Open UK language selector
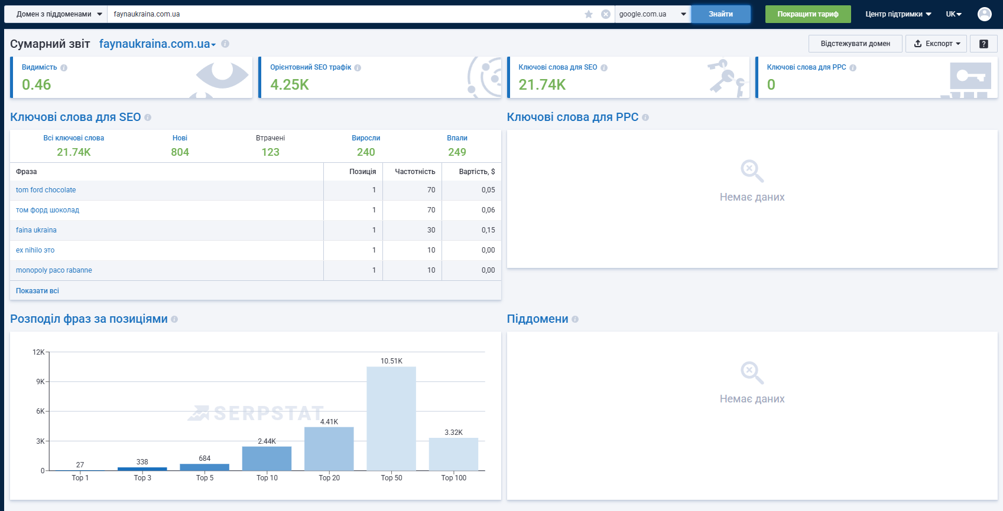1003x511 pixels. pos(954,14)
